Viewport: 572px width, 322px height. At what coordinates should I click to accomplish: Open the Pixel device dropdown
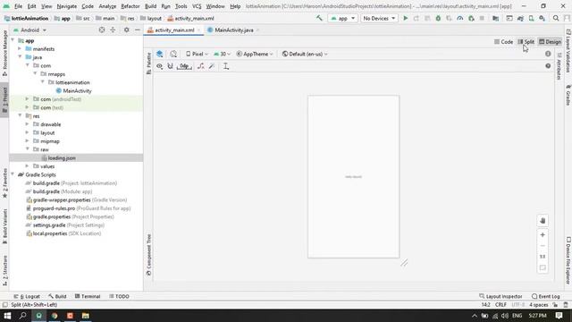coord(197,54)
